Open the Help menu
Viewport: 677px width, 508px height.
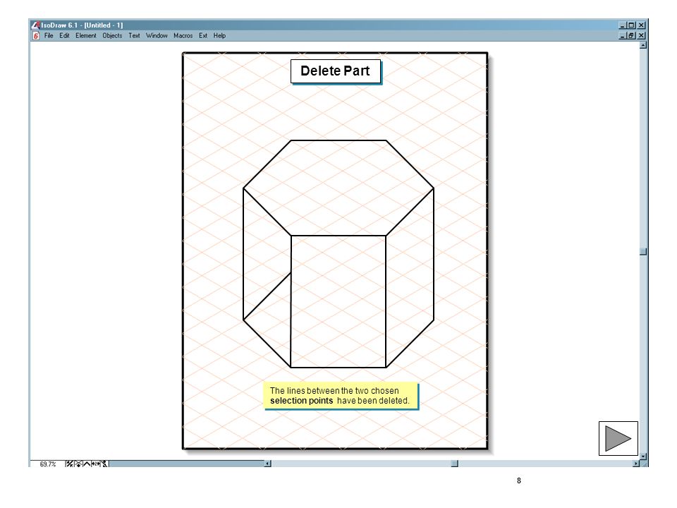(x=219, y=36)
